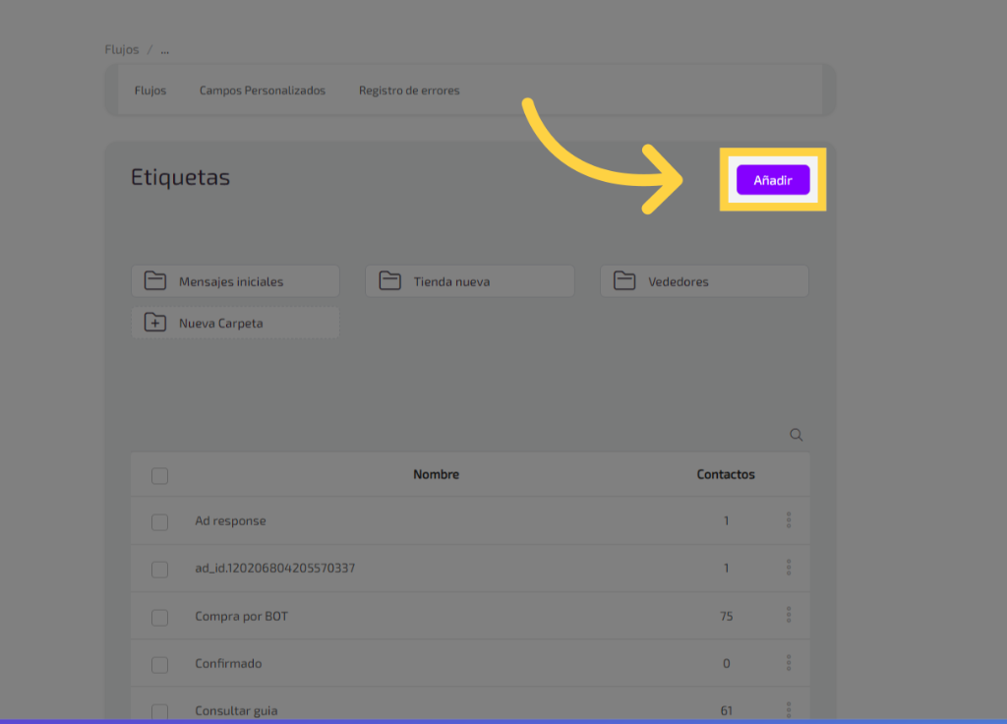Sort by the Nombre column header
Screen dimensions: 1007x724
pos(436,474)
